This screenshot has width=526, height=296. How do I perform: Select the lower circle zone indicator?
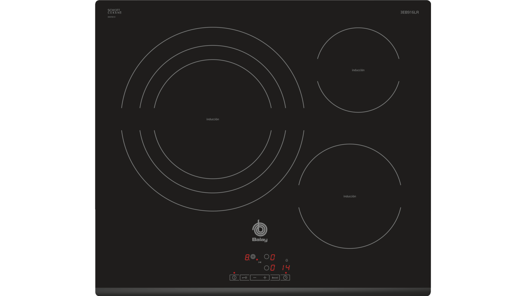tap(267, 268)
